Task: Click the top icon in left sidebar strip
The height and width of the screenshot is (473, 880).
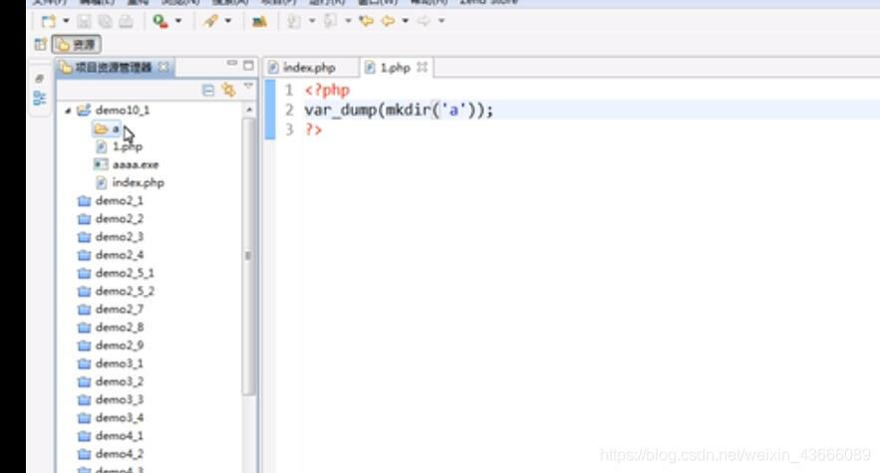Action: click(x=39, y=78)
